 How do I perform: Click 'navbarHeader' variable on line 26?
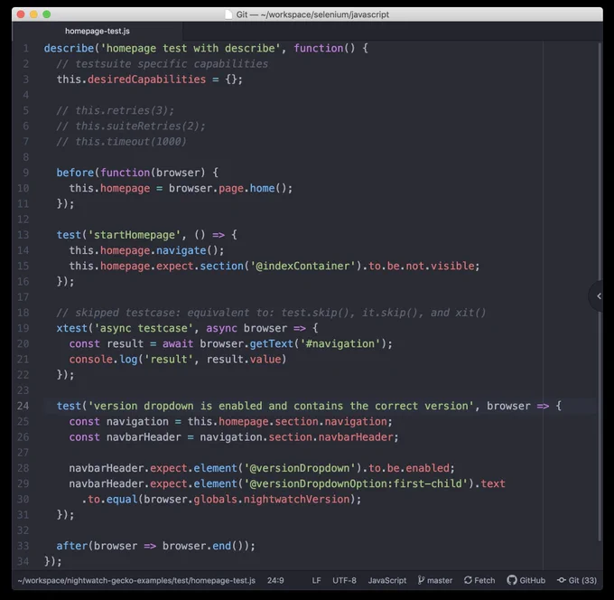click(x=144, y=437)
